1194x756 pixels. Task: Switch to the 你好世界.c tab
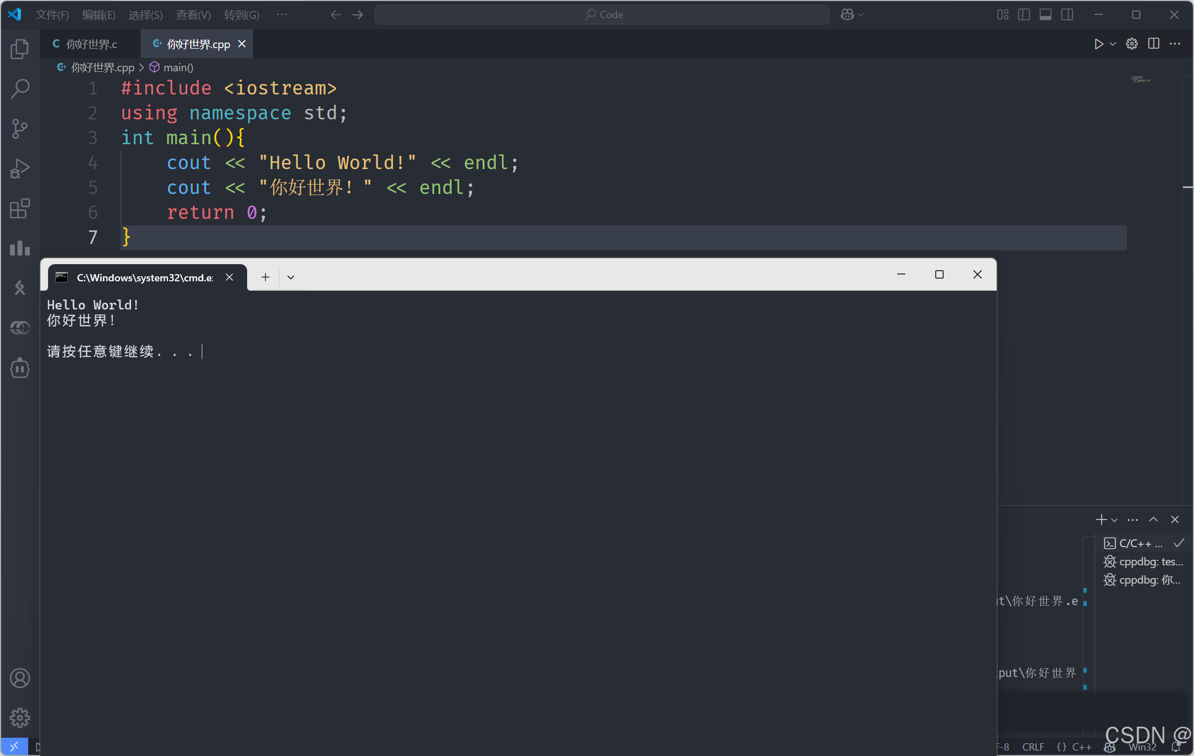pos(91,44)
